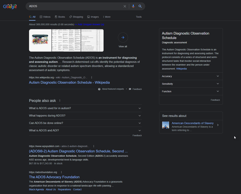Click the View all images label
The image size is (241, 194).
point(123,47)
